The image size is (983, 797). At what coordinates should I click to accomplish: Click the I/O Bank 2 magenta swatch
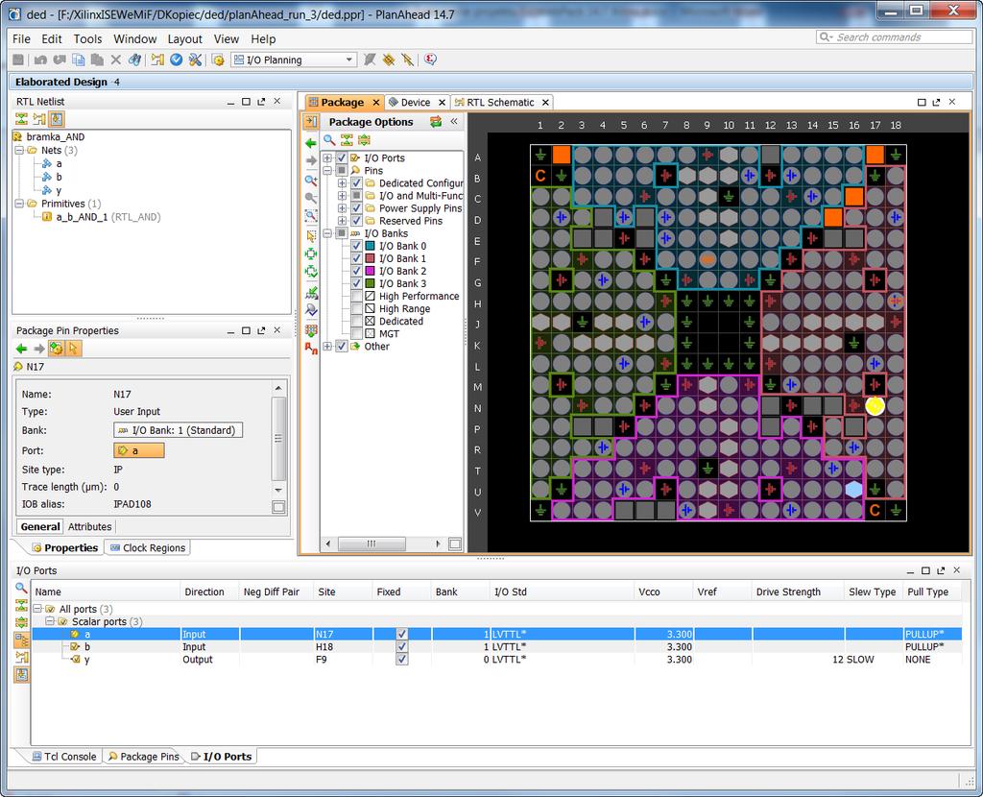(370, 271)
